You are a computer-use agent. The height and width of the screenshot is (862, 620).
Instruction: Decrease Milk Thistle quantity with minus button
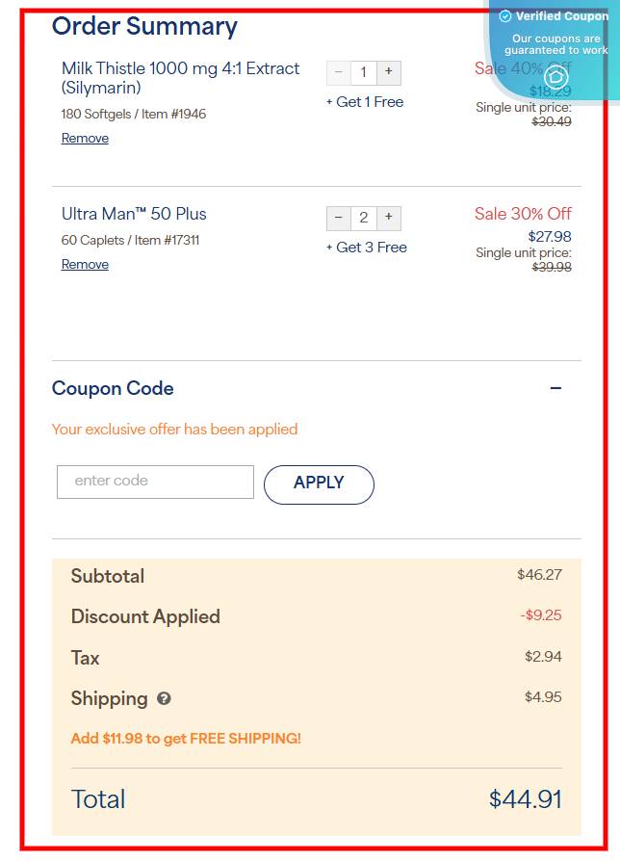338,72
